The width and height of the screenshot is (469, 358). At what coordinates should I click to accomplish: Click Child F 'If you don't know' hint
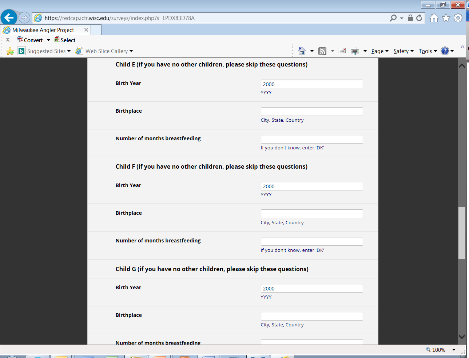coord(292,250)
